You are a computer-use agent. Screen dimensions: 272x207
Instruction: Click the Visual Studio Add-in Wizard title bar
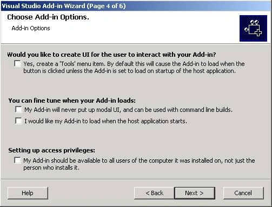pos(136,6)
